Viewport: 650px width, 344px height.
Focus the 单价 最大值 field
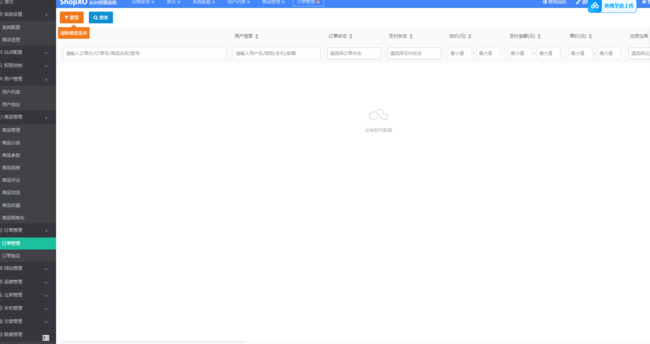coord(609,53)
